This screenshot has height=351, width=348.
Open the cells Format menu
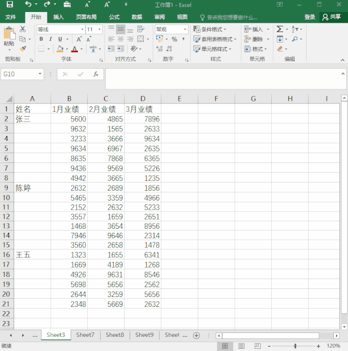pos(255,49)
